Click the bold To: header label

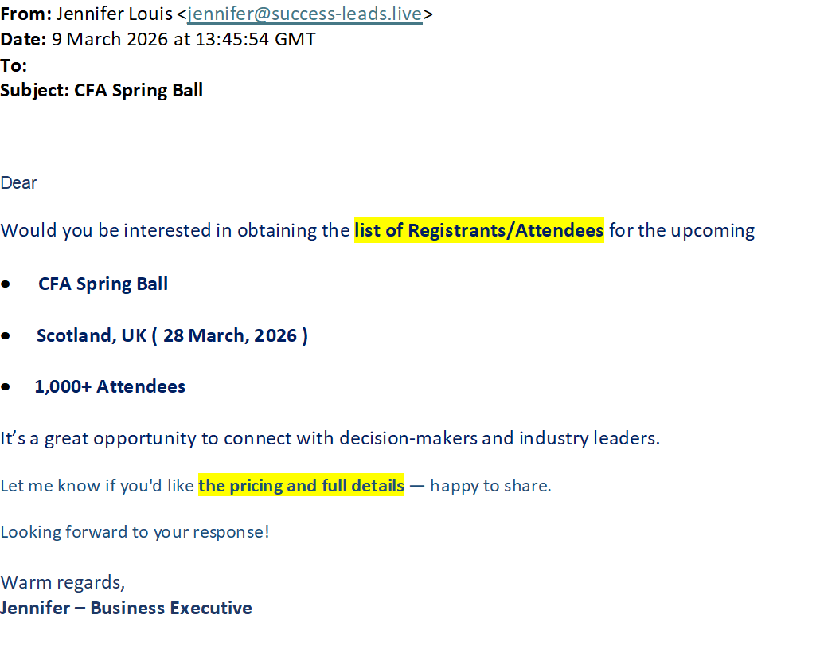pyautogui.click(x=14, y=65)
